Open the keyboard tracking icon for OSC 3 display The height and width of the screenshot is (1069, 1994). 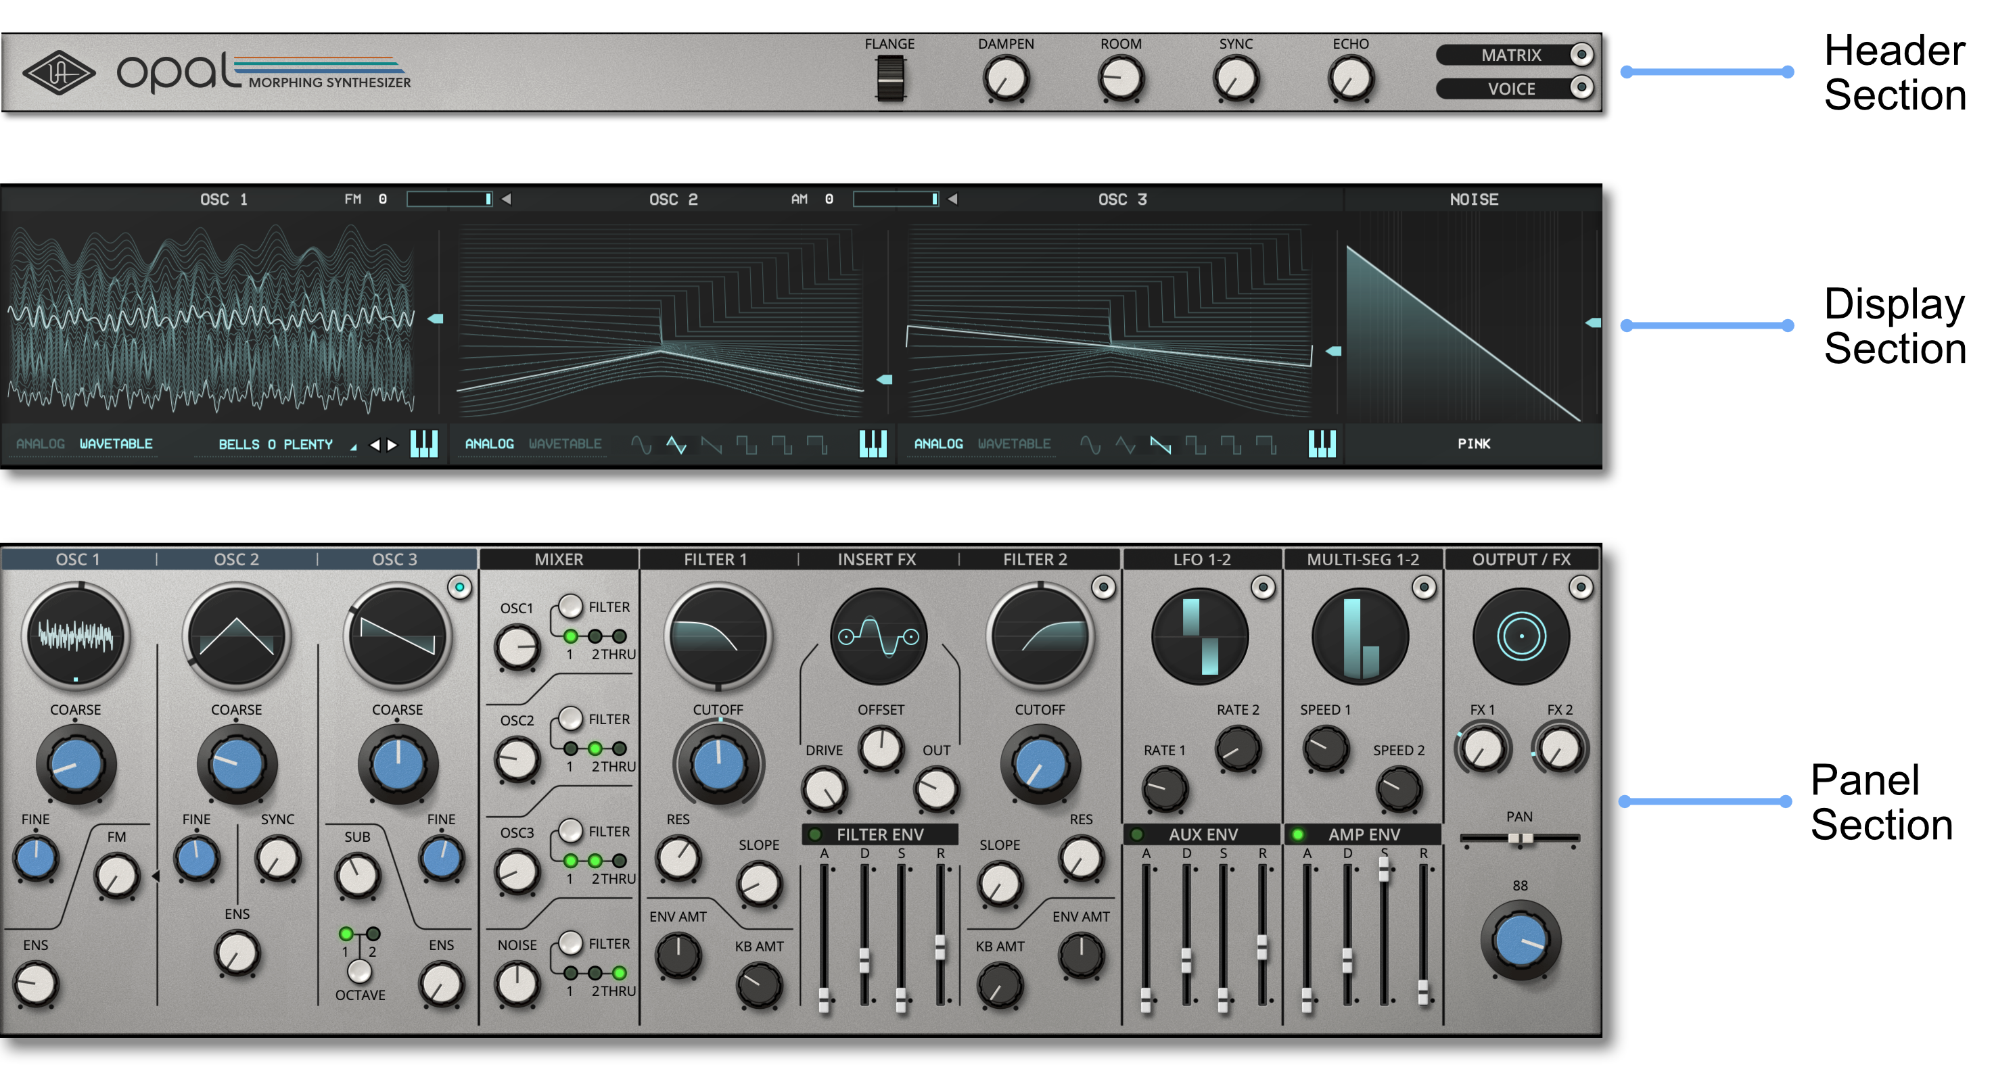click(1322, 444)
